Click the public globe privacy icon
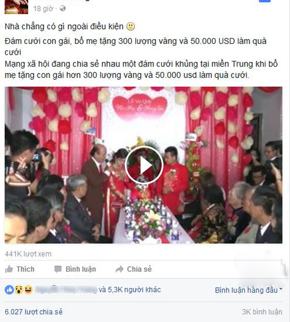 [62, 8]
